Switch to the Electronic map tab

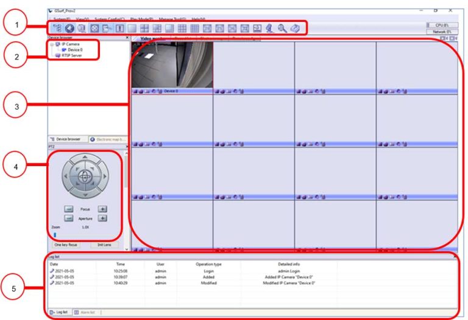pos(107,139)
